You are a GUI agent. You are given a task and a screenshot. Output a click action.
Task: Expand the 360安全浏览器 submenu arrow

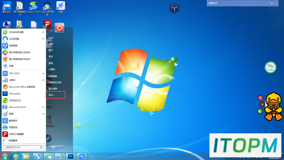pos(43,32)
